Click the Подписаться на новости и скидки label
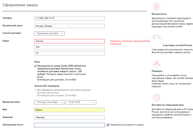This screenshot has height=129, width=193. [127, 125]
